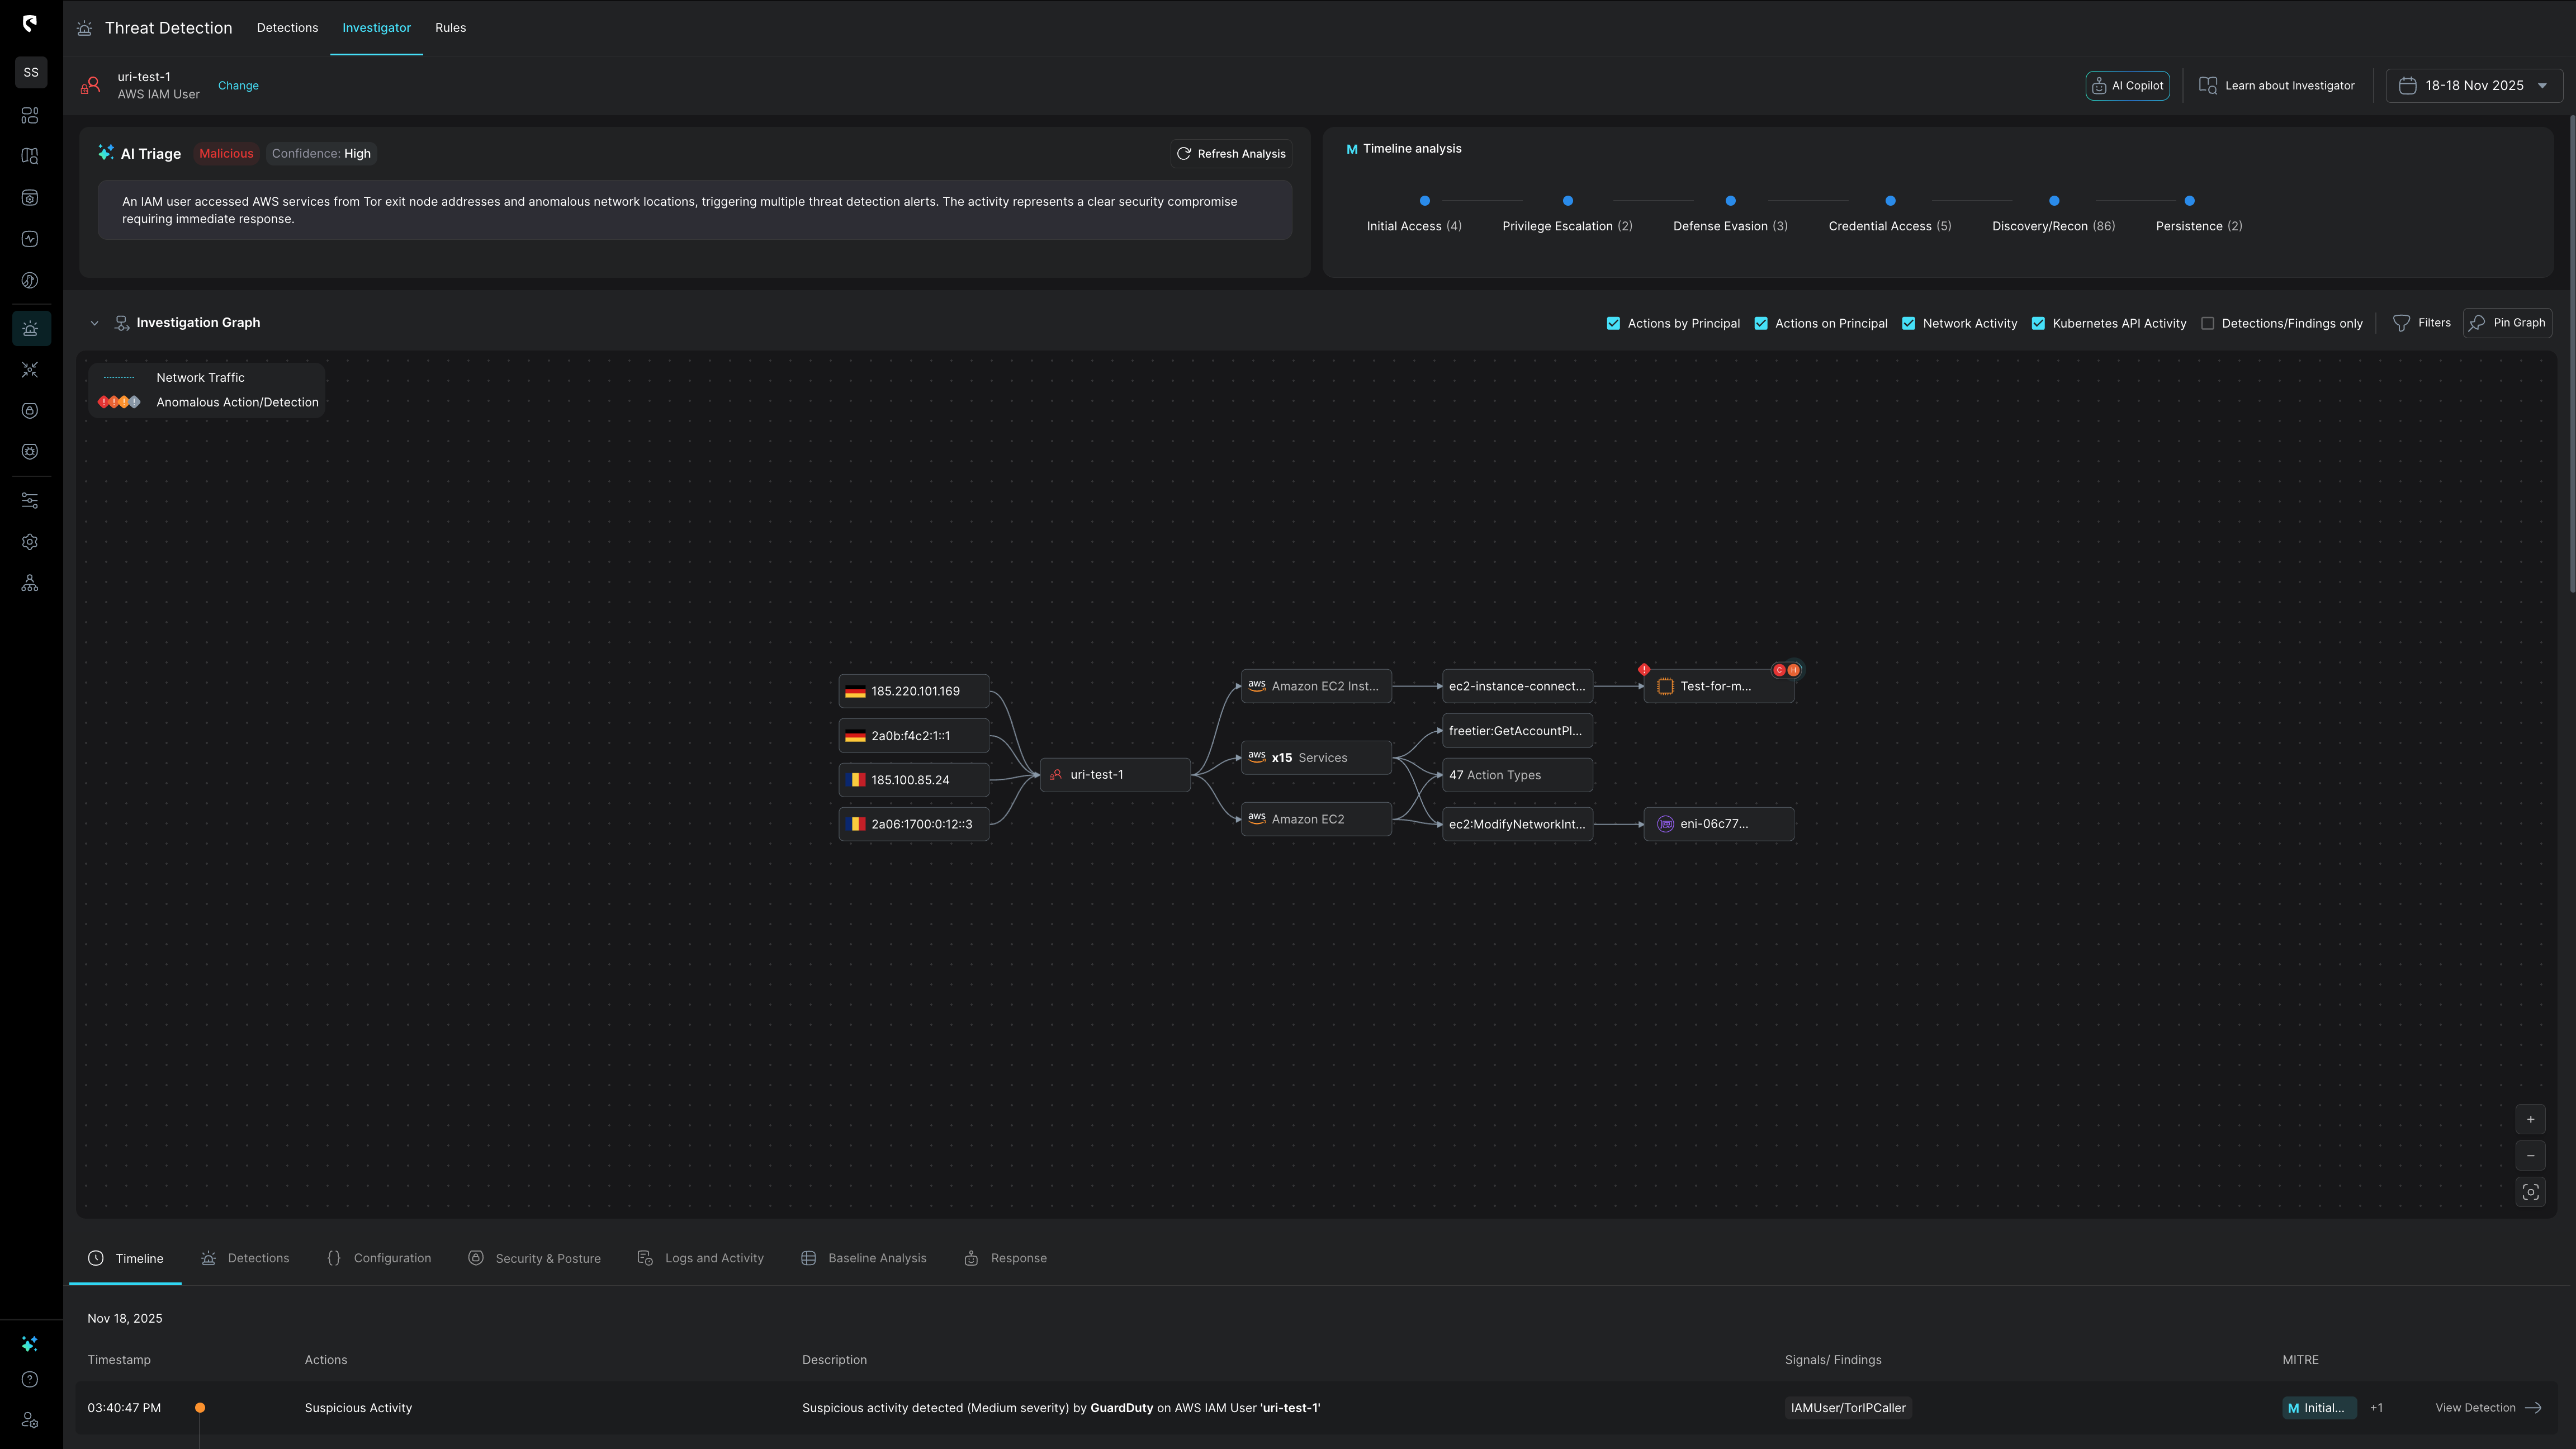This screenshot has width=2576, height=1449.
Task: Click the zoom out minus graph button
Action: tap(2530, 1156)
